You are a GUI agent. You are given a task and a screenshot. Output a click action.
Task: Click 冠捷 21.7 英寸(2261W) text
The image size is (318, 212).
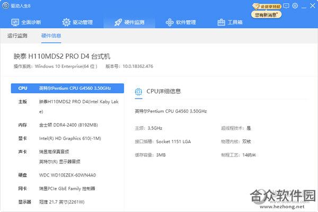click(61, 202)
